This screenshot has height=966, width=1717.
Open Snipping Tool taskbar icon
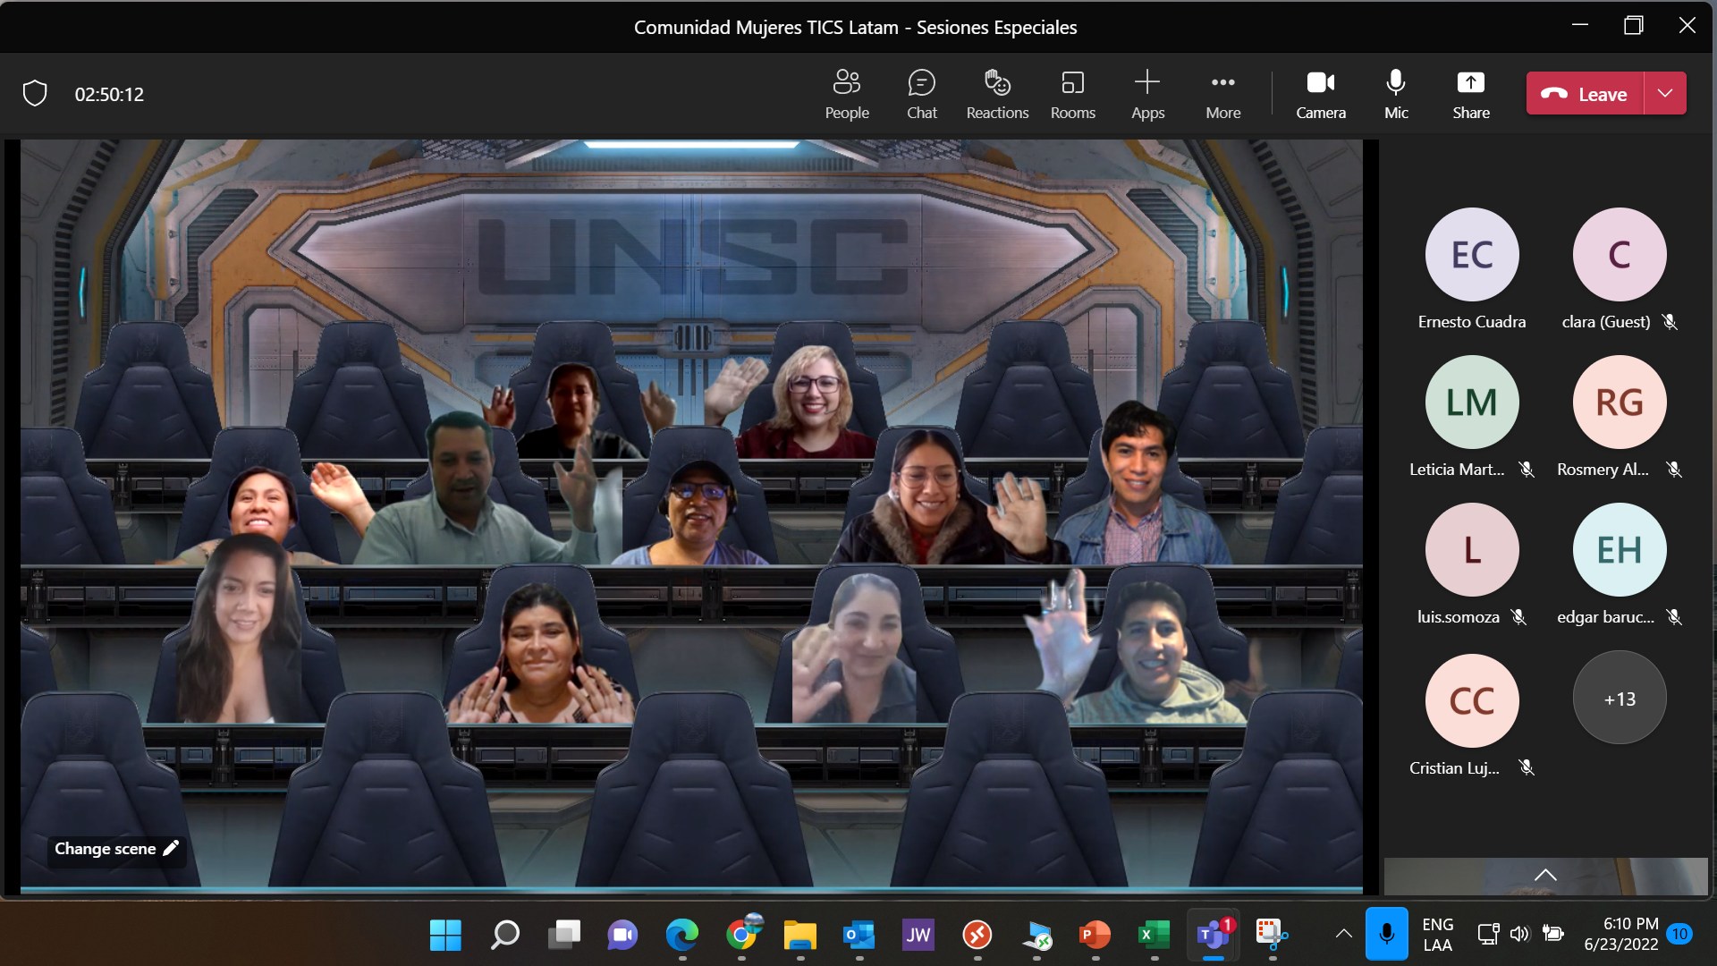(1272, 936)
